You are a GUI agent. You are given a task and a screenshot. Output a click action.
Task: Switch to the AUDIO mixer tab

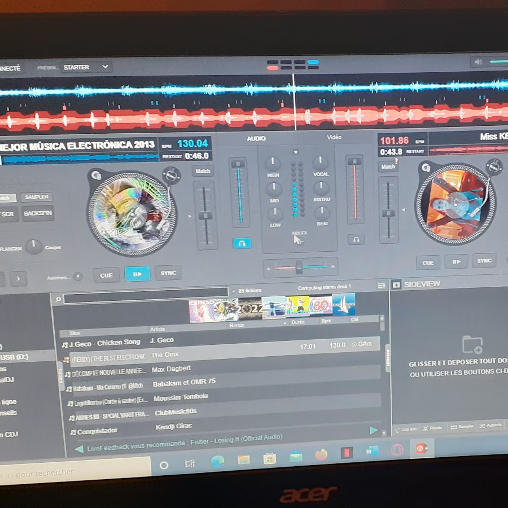[x=256, y=139]
